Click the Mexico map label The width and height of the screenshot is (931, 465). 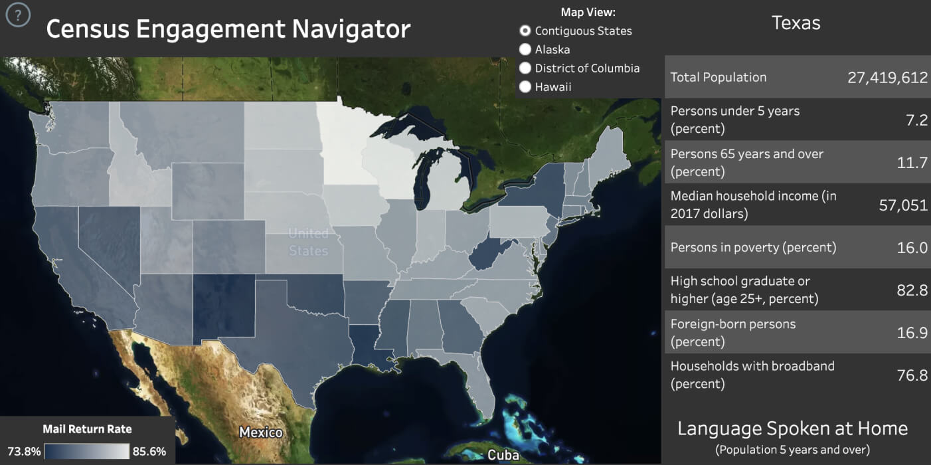[260, 432]
